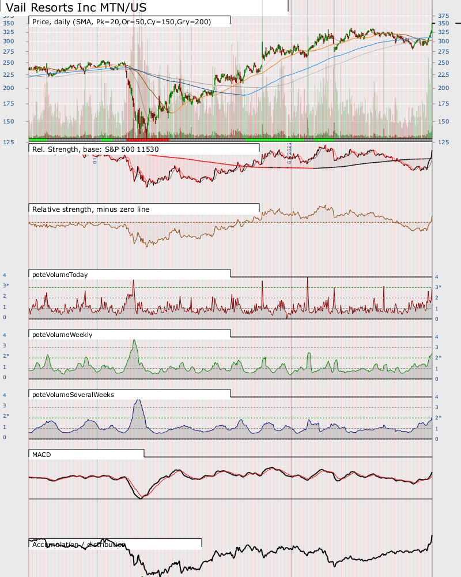Click the Rel. Strength, base S&P 500 label
The width and height of the screenshot is (461, 577).
[x=96, y=149]
